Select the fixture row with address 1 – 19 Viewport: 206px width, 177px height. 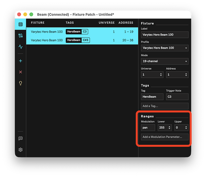coord(82,32)
